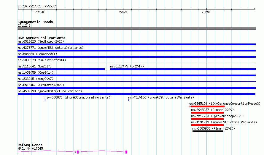The width and height of the screenshot is (264, 155).
Task: Click nsv5517723 (ByrskaBishop2022) label
Action: click(x=217, y=116)
